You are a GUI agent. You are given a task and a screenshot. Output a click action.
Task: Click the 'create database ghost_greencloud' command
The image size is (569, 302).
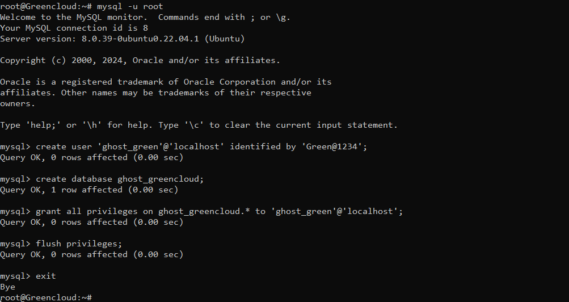(120, 179)
